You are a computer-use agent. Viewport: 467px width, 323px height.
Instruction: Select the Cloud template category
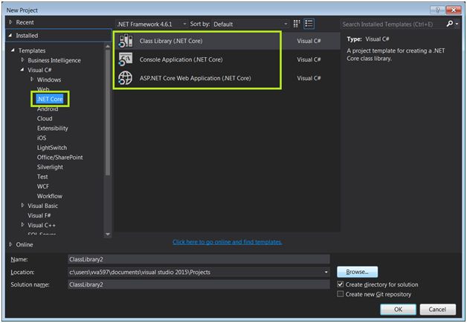[45, 118]
